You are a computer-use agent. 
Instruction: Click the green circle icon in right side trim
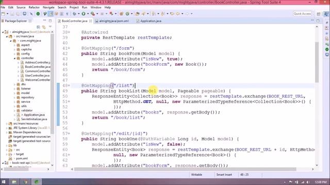326,49
